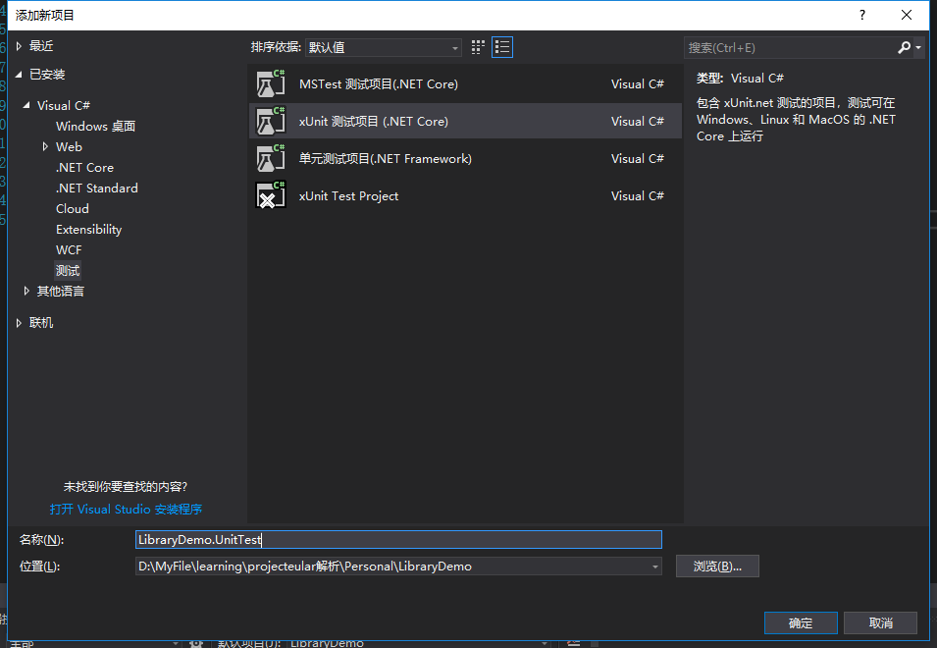The width and height of the screenshot is (937, 648).
Task: Click the MSTest project template icon
Action: 271,83
